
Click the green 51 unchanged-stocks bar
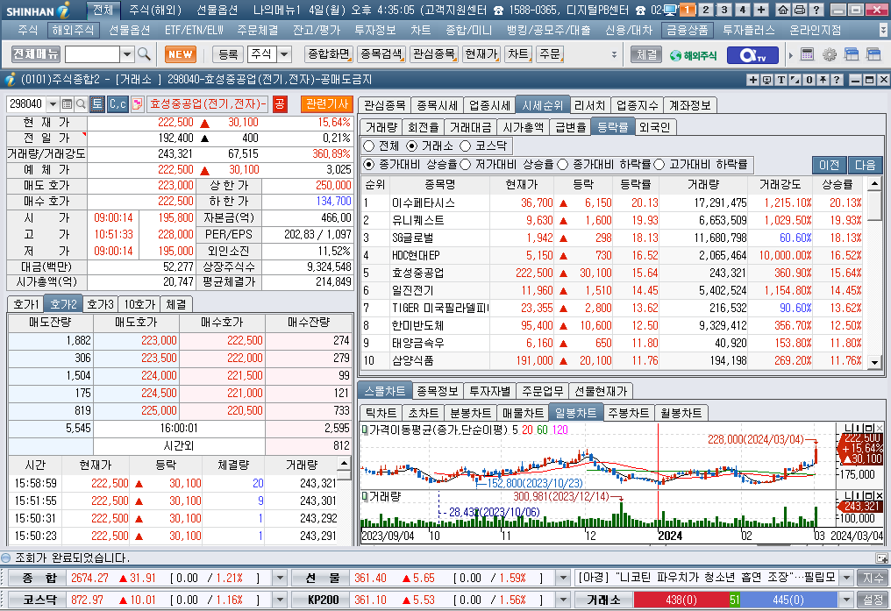734,600
